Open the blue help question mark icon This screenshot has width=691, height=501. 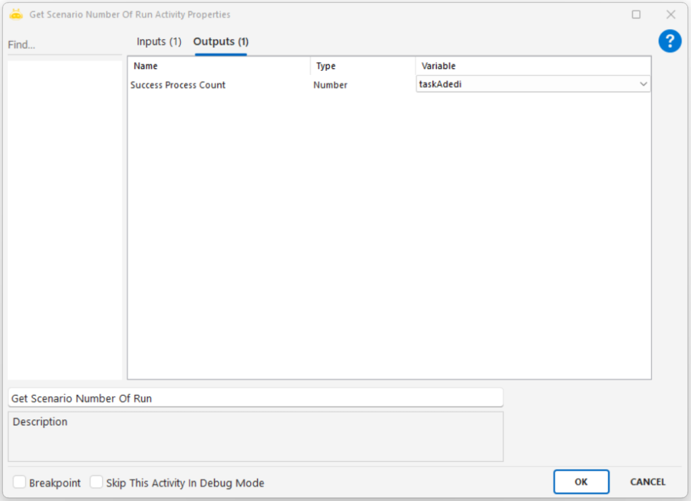pyautogui.click(x=669, y=41)
